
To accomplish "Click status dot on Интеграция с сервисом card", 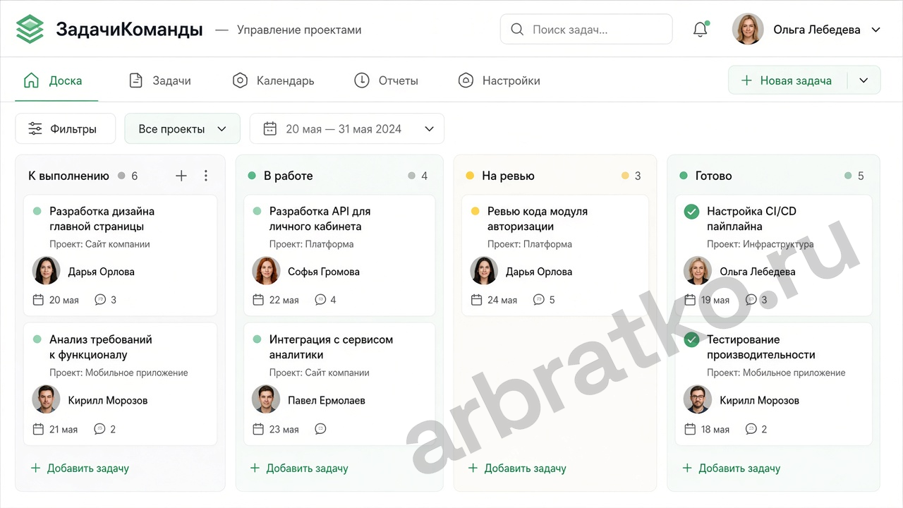I will tap(257, 339).
